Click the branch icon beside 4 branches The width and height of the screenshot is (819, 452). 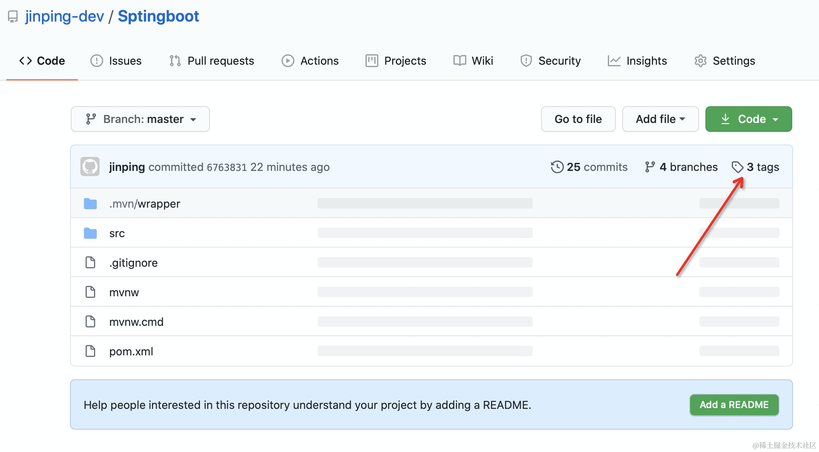650,167
